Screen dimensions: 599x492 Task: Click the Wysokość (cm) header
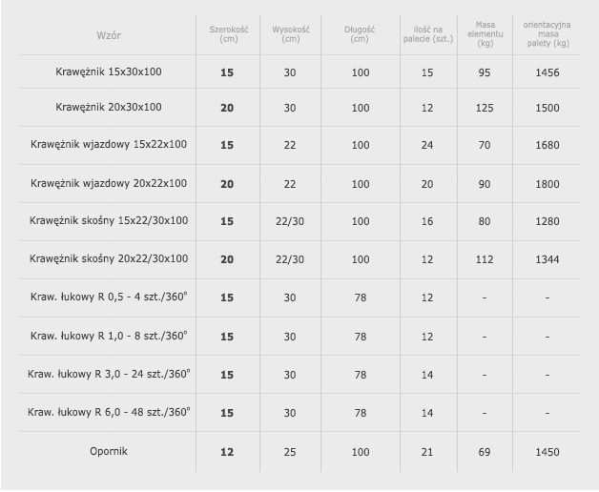[x=291, y=34]
